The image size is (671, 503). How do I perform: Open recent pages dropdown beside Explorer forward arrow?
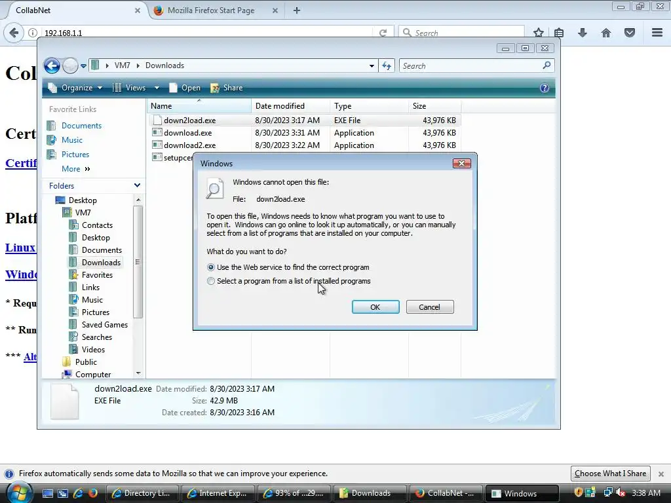pyautogui.click(x=83, y=66)
